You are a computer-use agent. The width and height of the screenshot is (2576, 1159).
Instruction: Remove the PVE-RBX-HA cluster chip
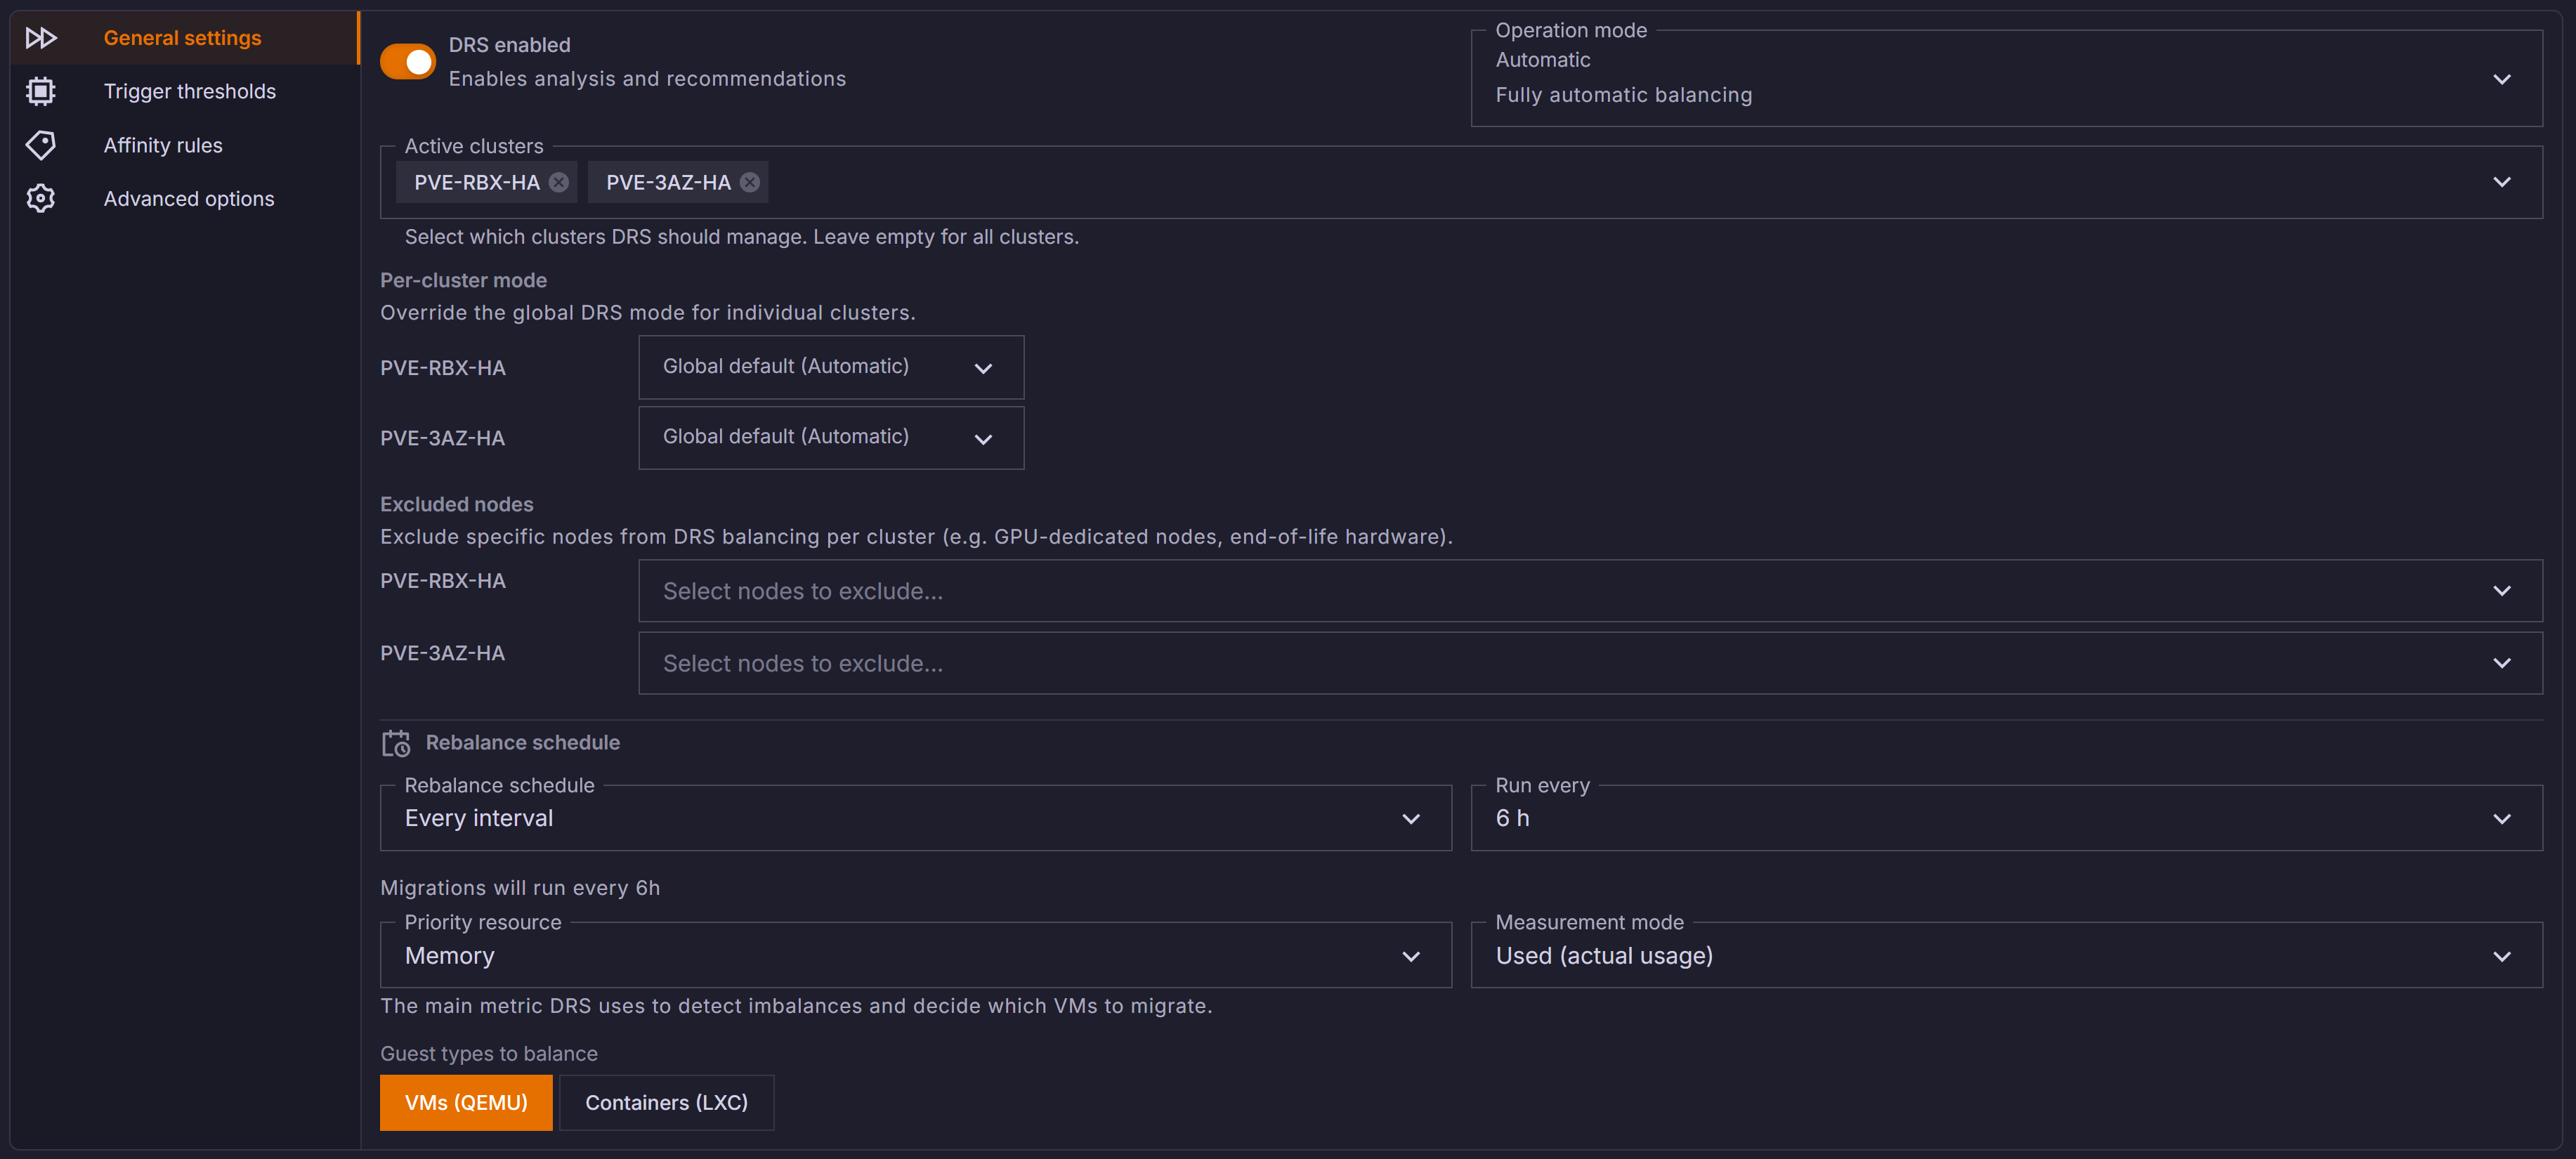[x=559, y=182]
